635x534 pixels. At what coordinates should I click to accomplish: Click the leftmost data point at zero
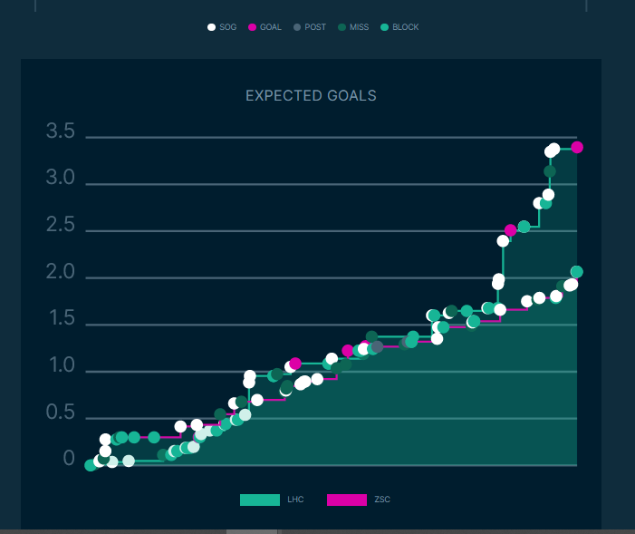(91, 465)
